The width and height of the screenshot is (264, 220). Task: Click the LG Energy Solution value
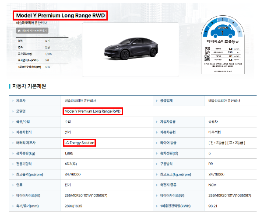[79, 143]
